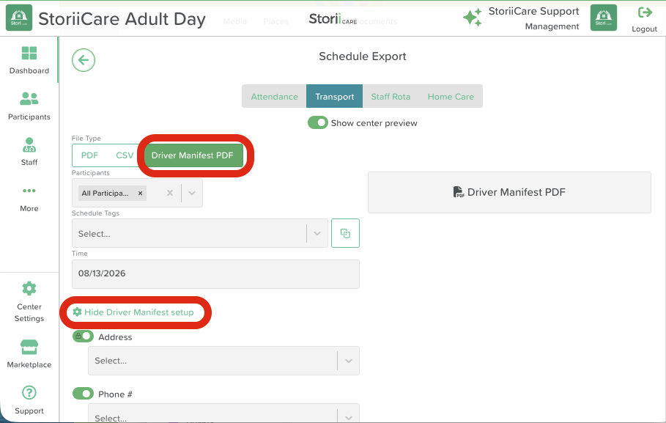This screenshot has height=423, width=666.
Task: Open the More menu dots
Action: [29, 191]
